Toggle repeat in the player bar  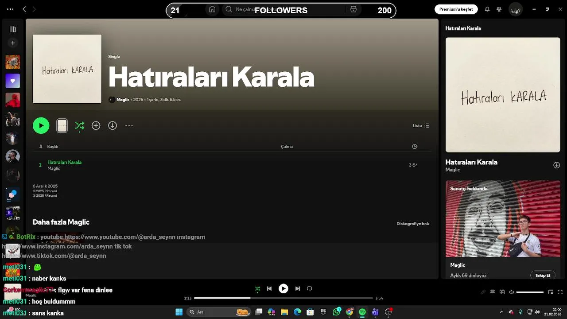(x=310, y=288)
